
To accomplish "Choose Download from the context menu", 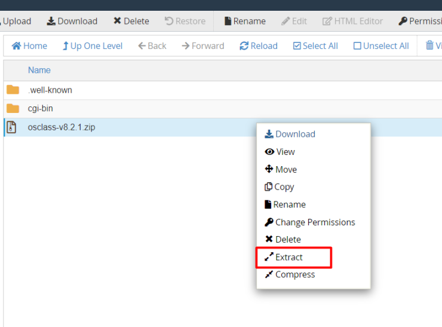I will click(290, 134).
